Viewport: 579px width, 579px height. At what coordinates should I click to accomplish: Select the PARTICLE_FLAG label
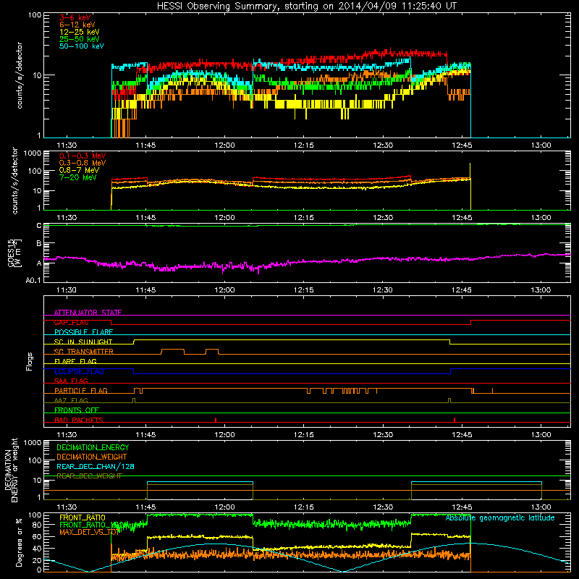[x=81, y=391]
